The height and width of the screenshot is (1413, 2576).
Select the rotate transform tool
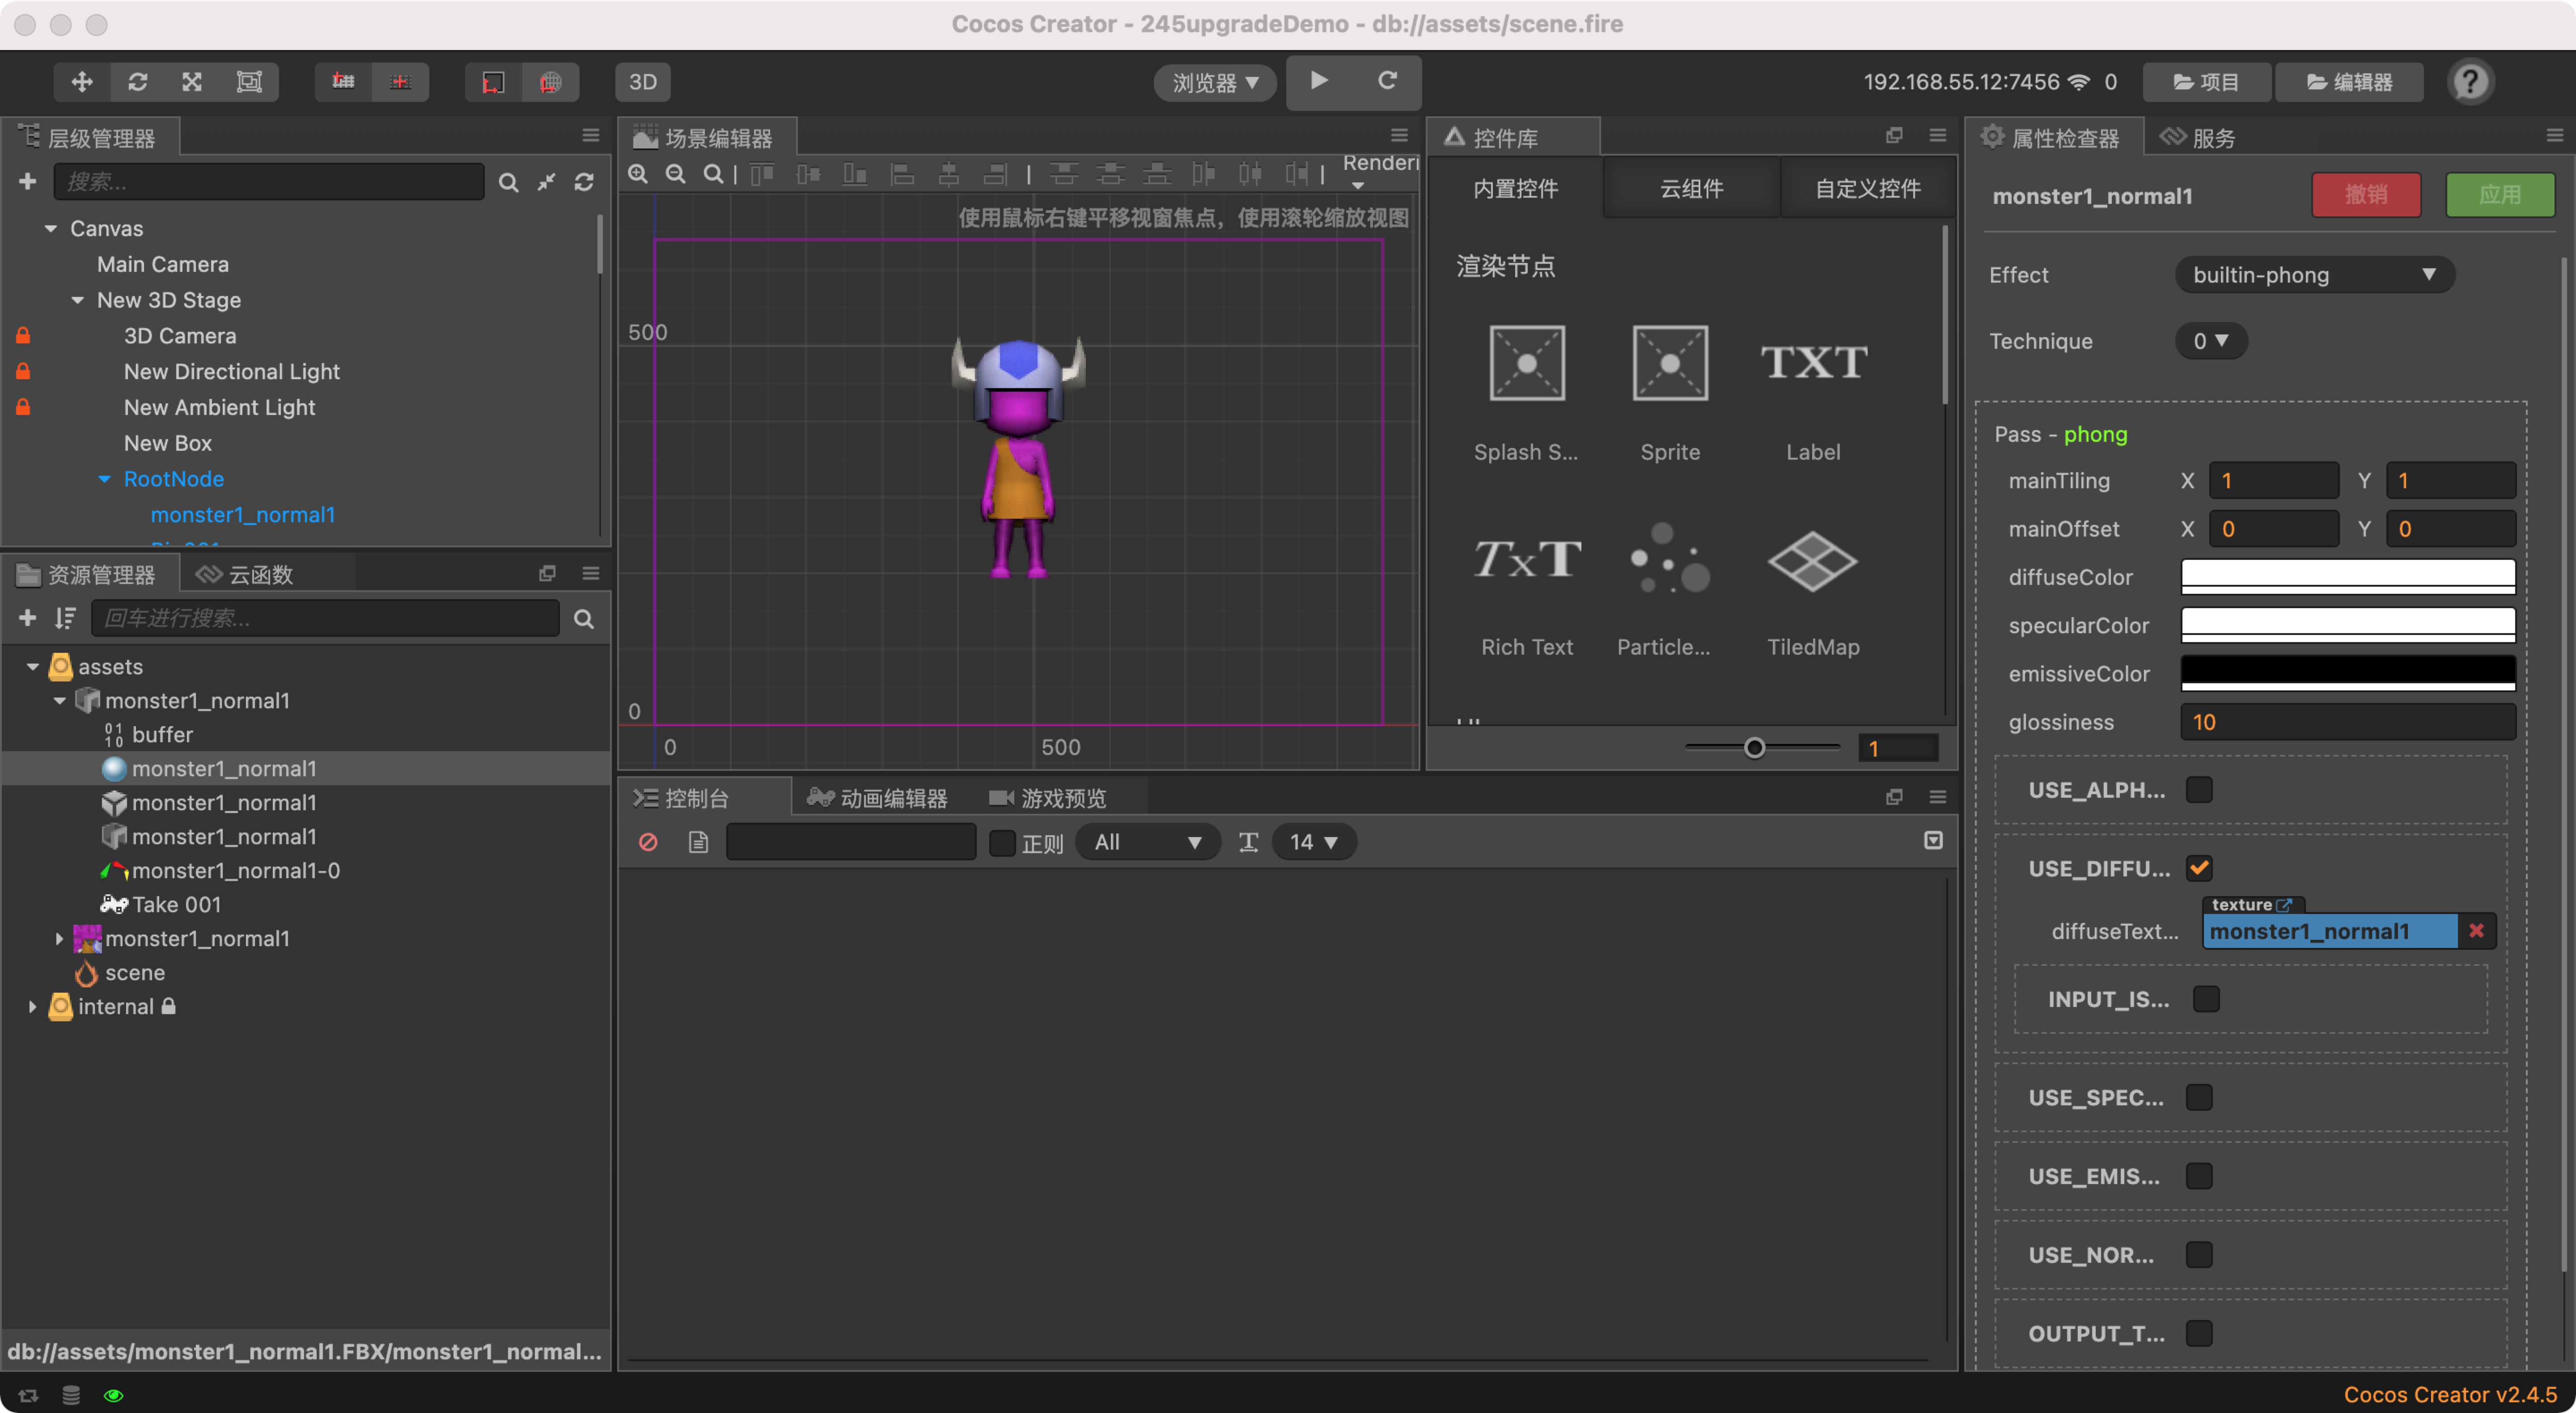point(137,82)
